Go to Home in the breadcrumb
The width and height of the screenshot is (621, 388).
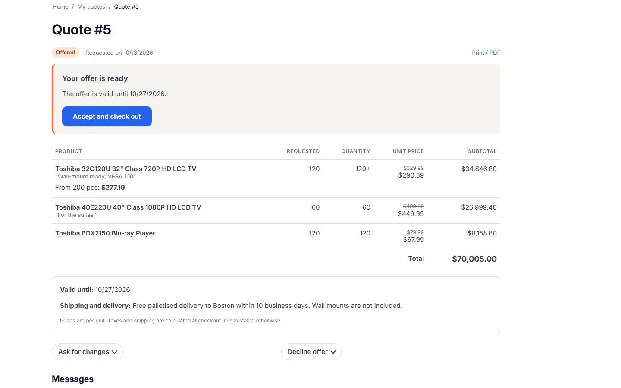60,6
